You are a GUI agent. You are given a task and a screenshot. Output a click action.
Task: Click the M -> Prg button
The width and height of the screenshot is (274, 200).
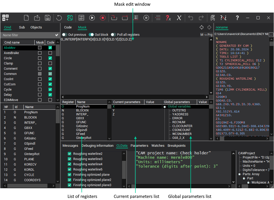click(x=206, y=35)
